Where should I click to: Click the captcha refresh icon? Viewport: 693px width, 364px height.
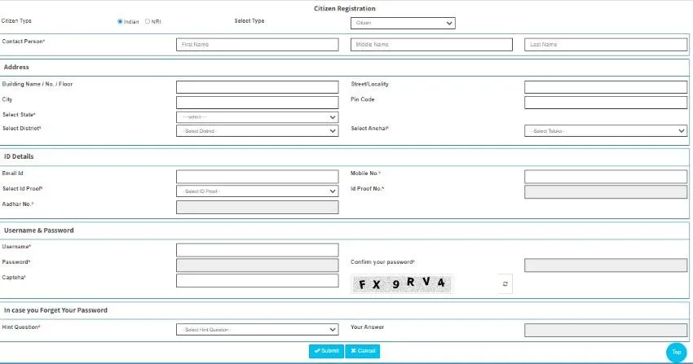click(x=505, y=283)
